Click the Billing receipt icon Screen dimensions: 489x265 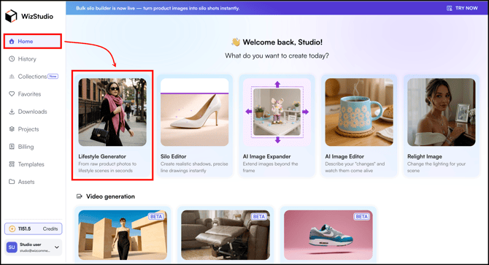12,147
